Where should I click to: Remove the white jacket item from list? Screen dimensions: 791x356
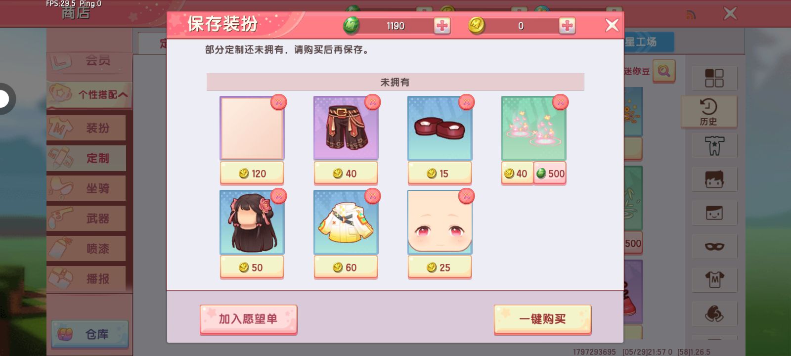pos(373,196)
